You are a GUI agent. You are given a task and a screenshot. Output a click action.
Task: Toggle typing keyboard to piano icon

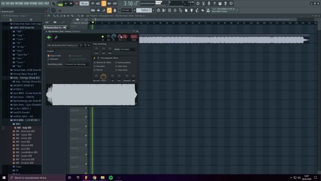click(x=93, y=10)
